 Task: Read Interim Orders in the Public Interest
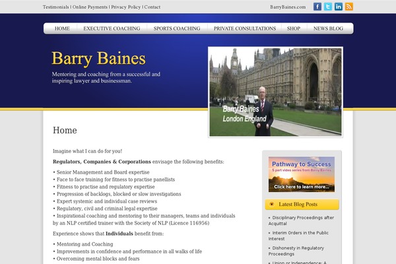click(x=298, y=236)
